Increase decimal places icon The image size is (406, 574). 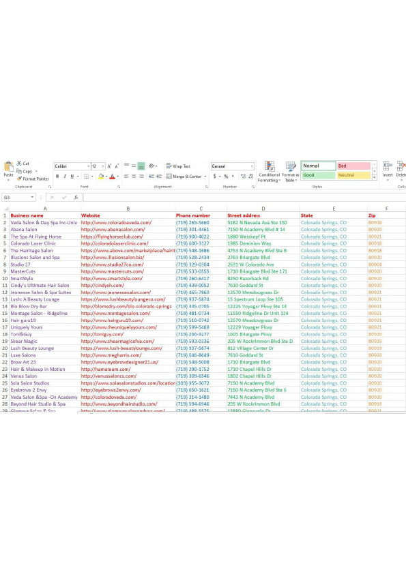pyautogui.click(x=244, y=177)
